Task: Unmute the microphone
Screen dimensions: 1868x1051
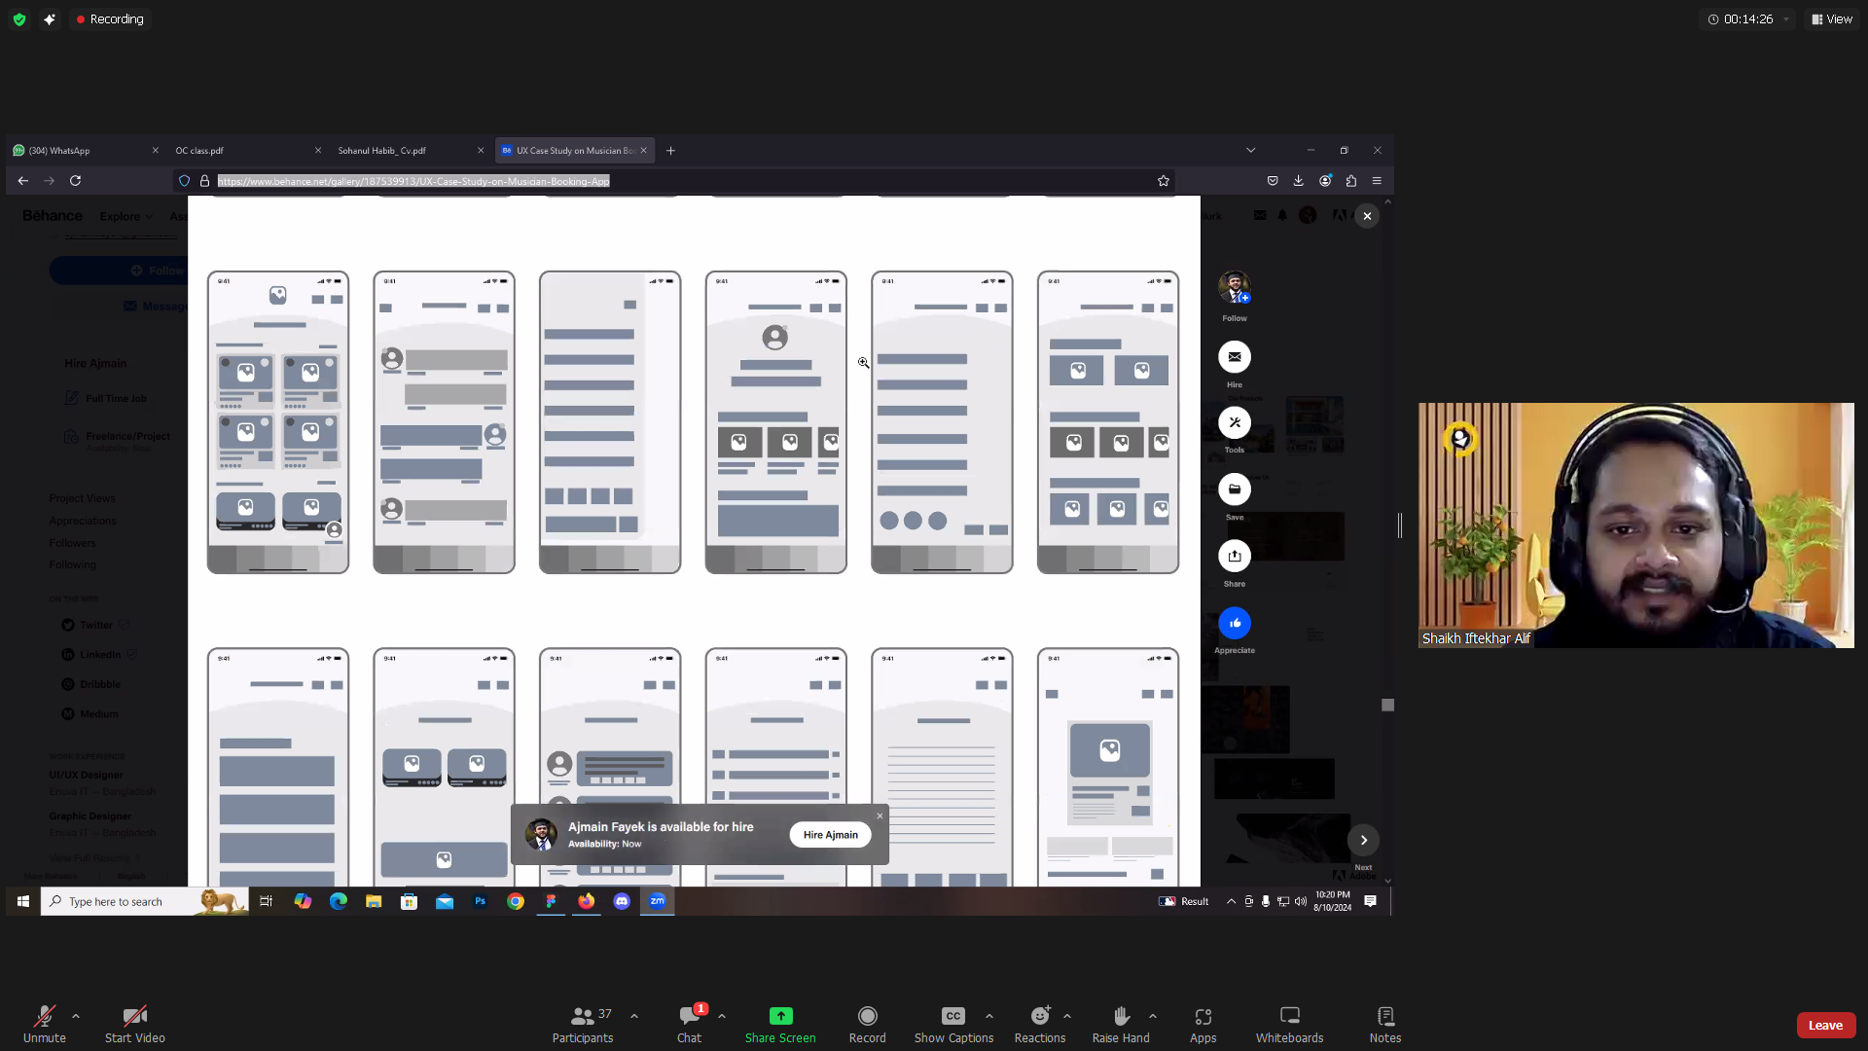Action: [x=44, y=1016]
